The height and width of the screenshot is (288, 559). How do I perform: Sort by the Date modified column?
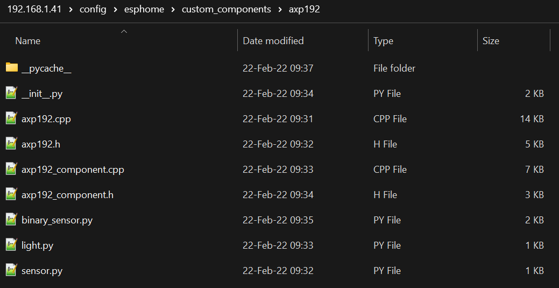(273, 41)
